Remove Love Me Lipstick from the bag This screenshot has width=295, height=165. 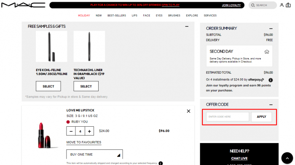pos(188,111)
